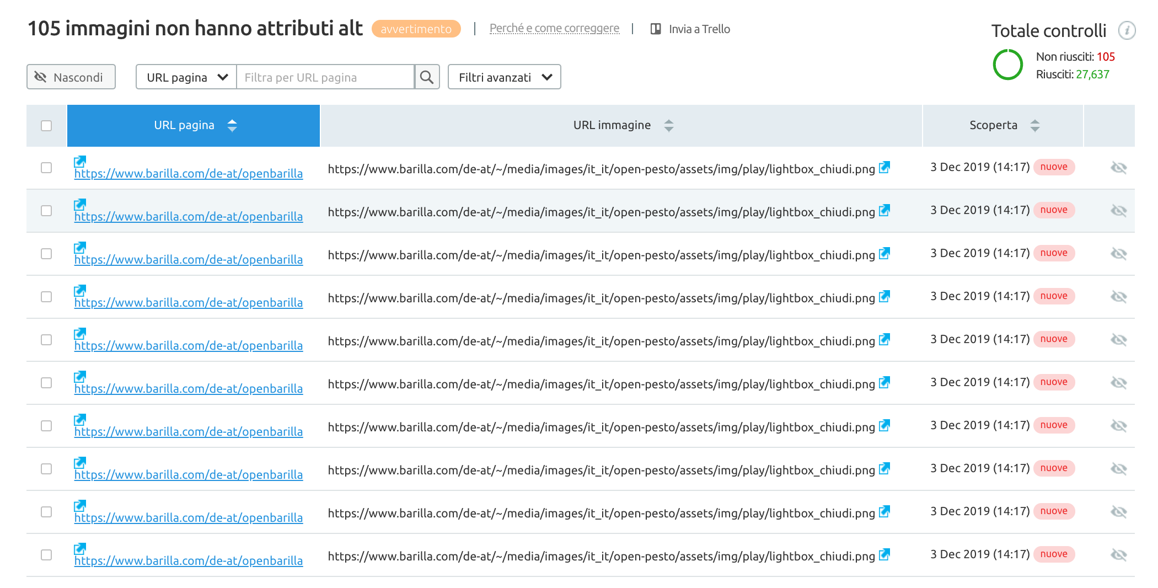Viewport: 1158px width, 588px height.
Task: Open the openbarilla page link in the third row
Action: pos(189,259)
